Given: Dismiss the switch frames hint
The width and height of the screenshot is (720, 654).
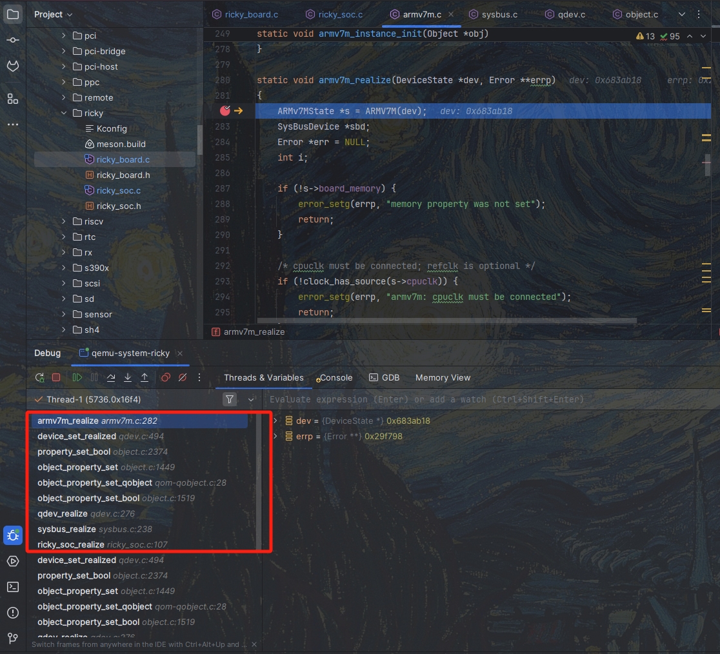Looking at the screenshot, I should coord(254,644).
